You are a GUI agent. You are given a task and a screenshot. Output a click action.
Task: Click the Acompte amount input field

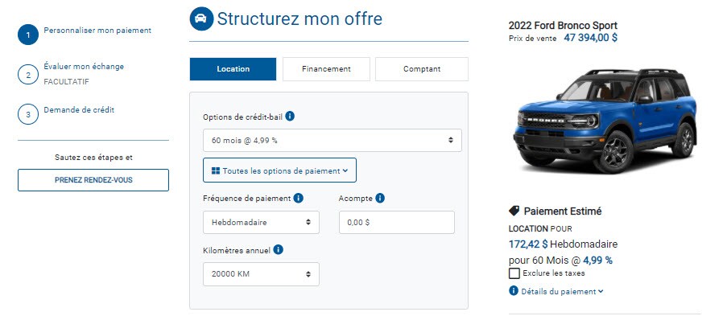[x=397, y=223]
